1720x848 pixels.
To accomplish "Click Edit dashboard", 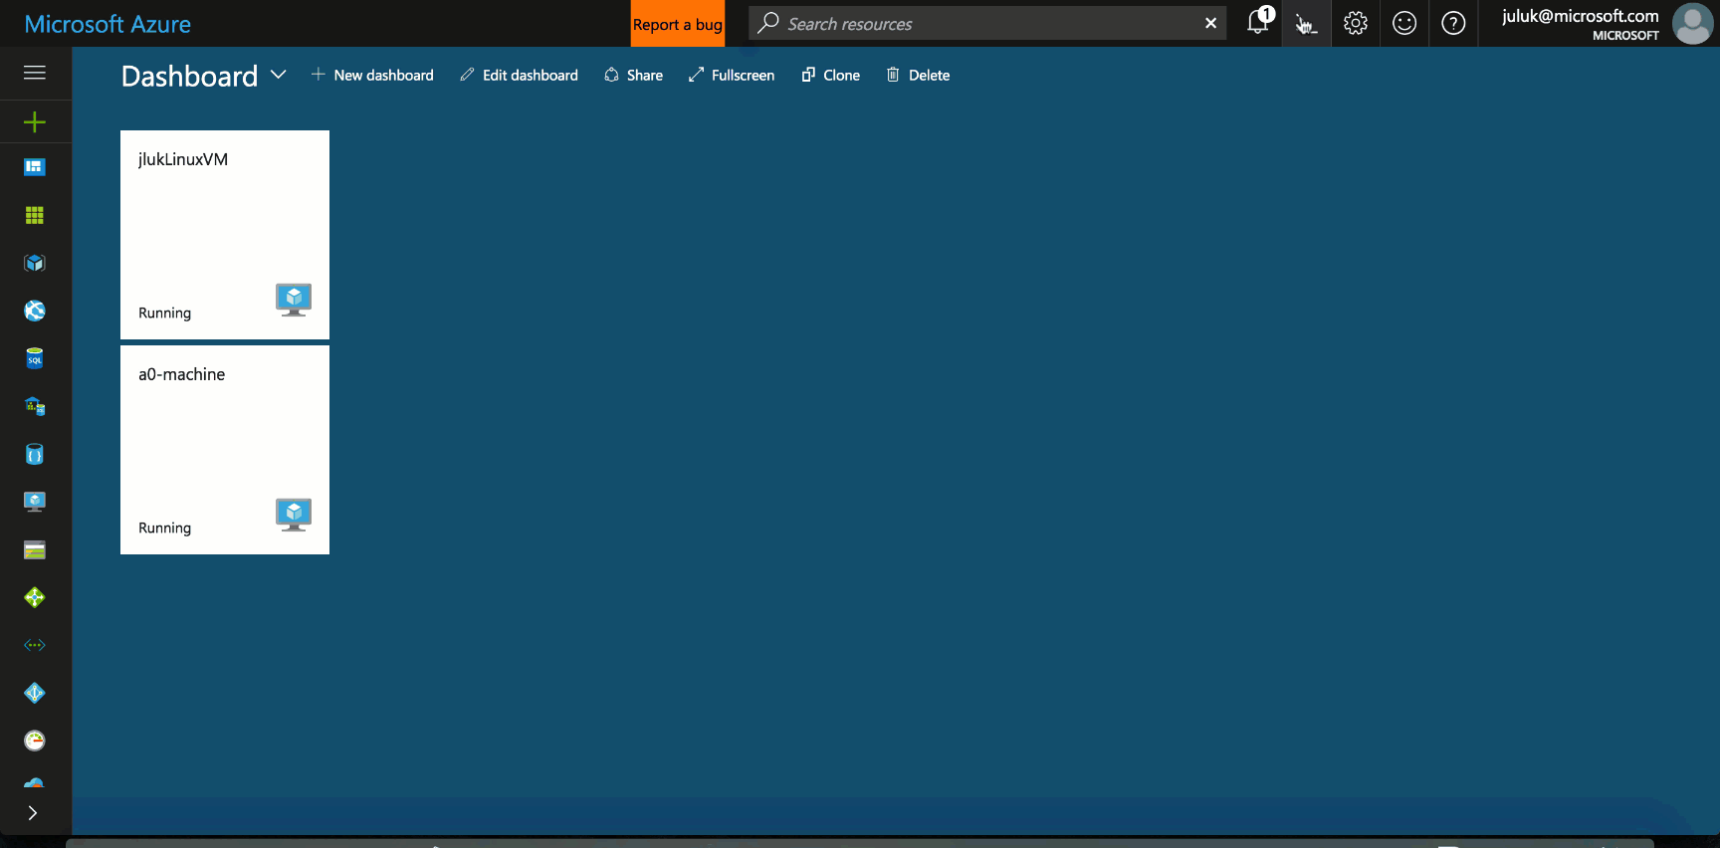I will click(x=519, y=75).
